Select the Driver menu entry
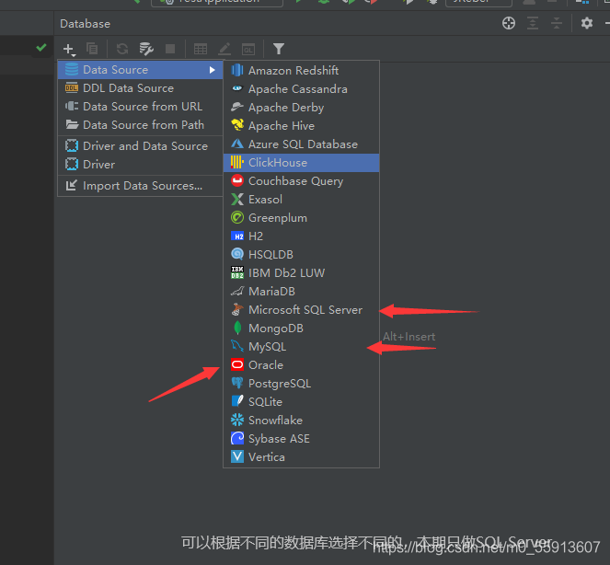This screenshot has width=610, height=565. pos(140,164)
